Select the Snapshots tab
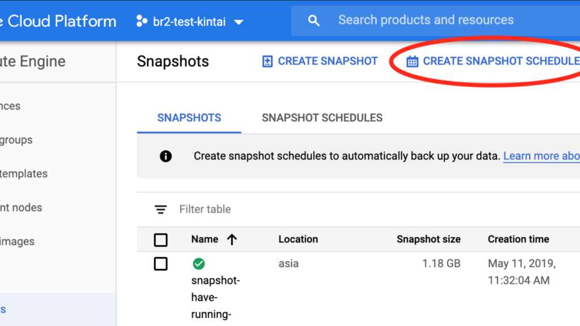The width and height of the screenshot is (580, 326). tap(189, 118)
